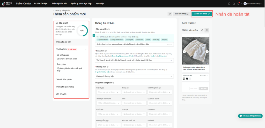Open Tin nhắn từ người mua chat
265x128 pixels.
pos(250,116)
